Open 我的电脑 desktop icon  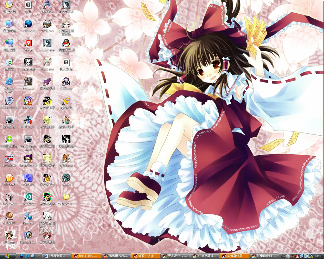9,26
